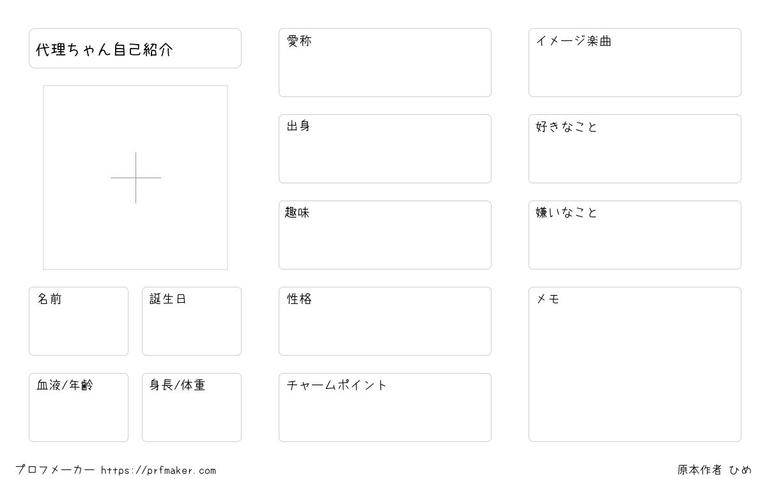Select the 嫌いなこと box
This screenshot has height=479, width=767.
(x=635, y=235)
